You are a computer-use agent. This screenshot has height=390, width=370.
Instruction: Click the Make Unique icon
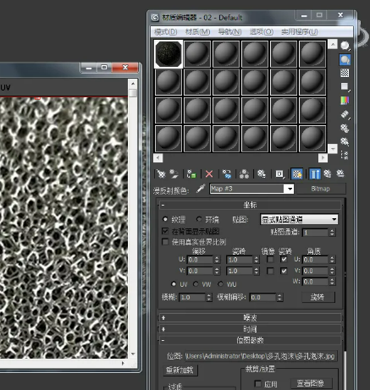coord(244,174)
